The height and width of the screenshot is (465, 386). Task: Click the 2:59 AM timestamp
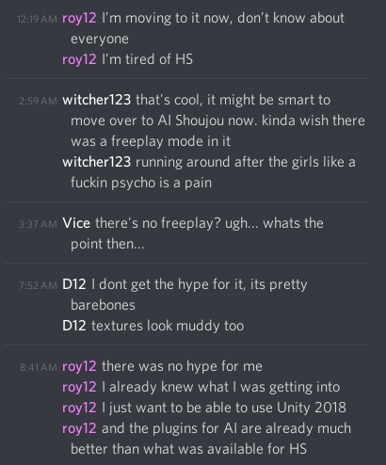coord(38,101)
